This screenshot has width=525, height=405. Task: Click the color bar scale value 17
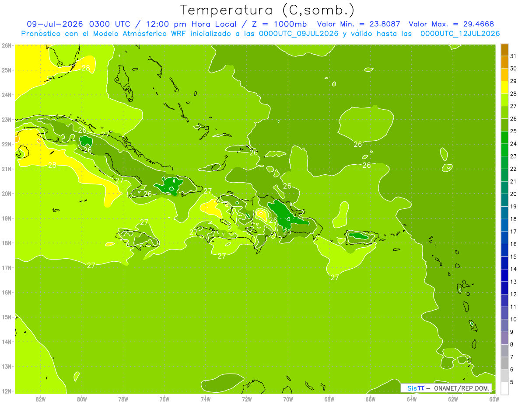514,232
